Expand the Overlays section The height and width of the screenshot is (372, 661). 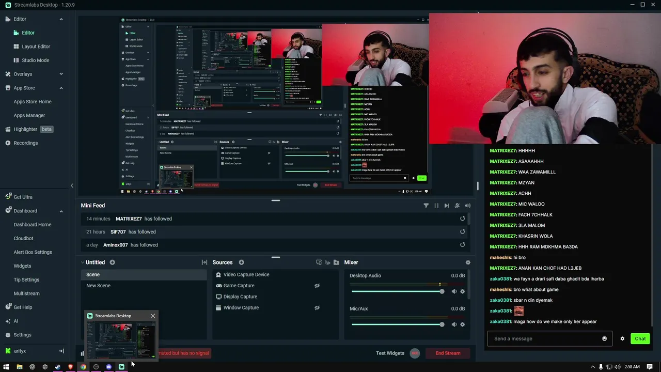pos(61,74)
